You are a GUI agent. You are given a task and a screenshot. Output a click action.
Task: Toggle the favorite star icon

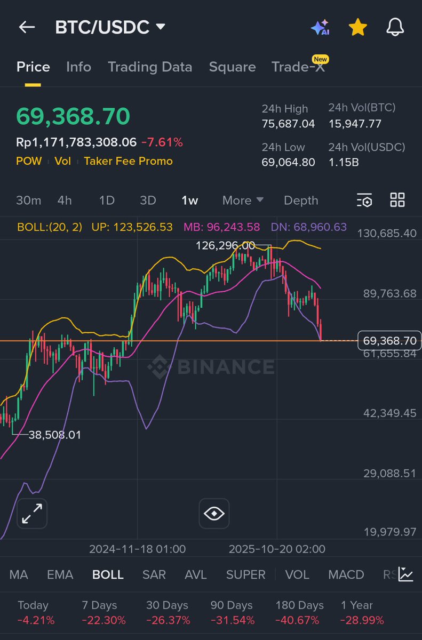pyautogui.click(x=357, y=27)
